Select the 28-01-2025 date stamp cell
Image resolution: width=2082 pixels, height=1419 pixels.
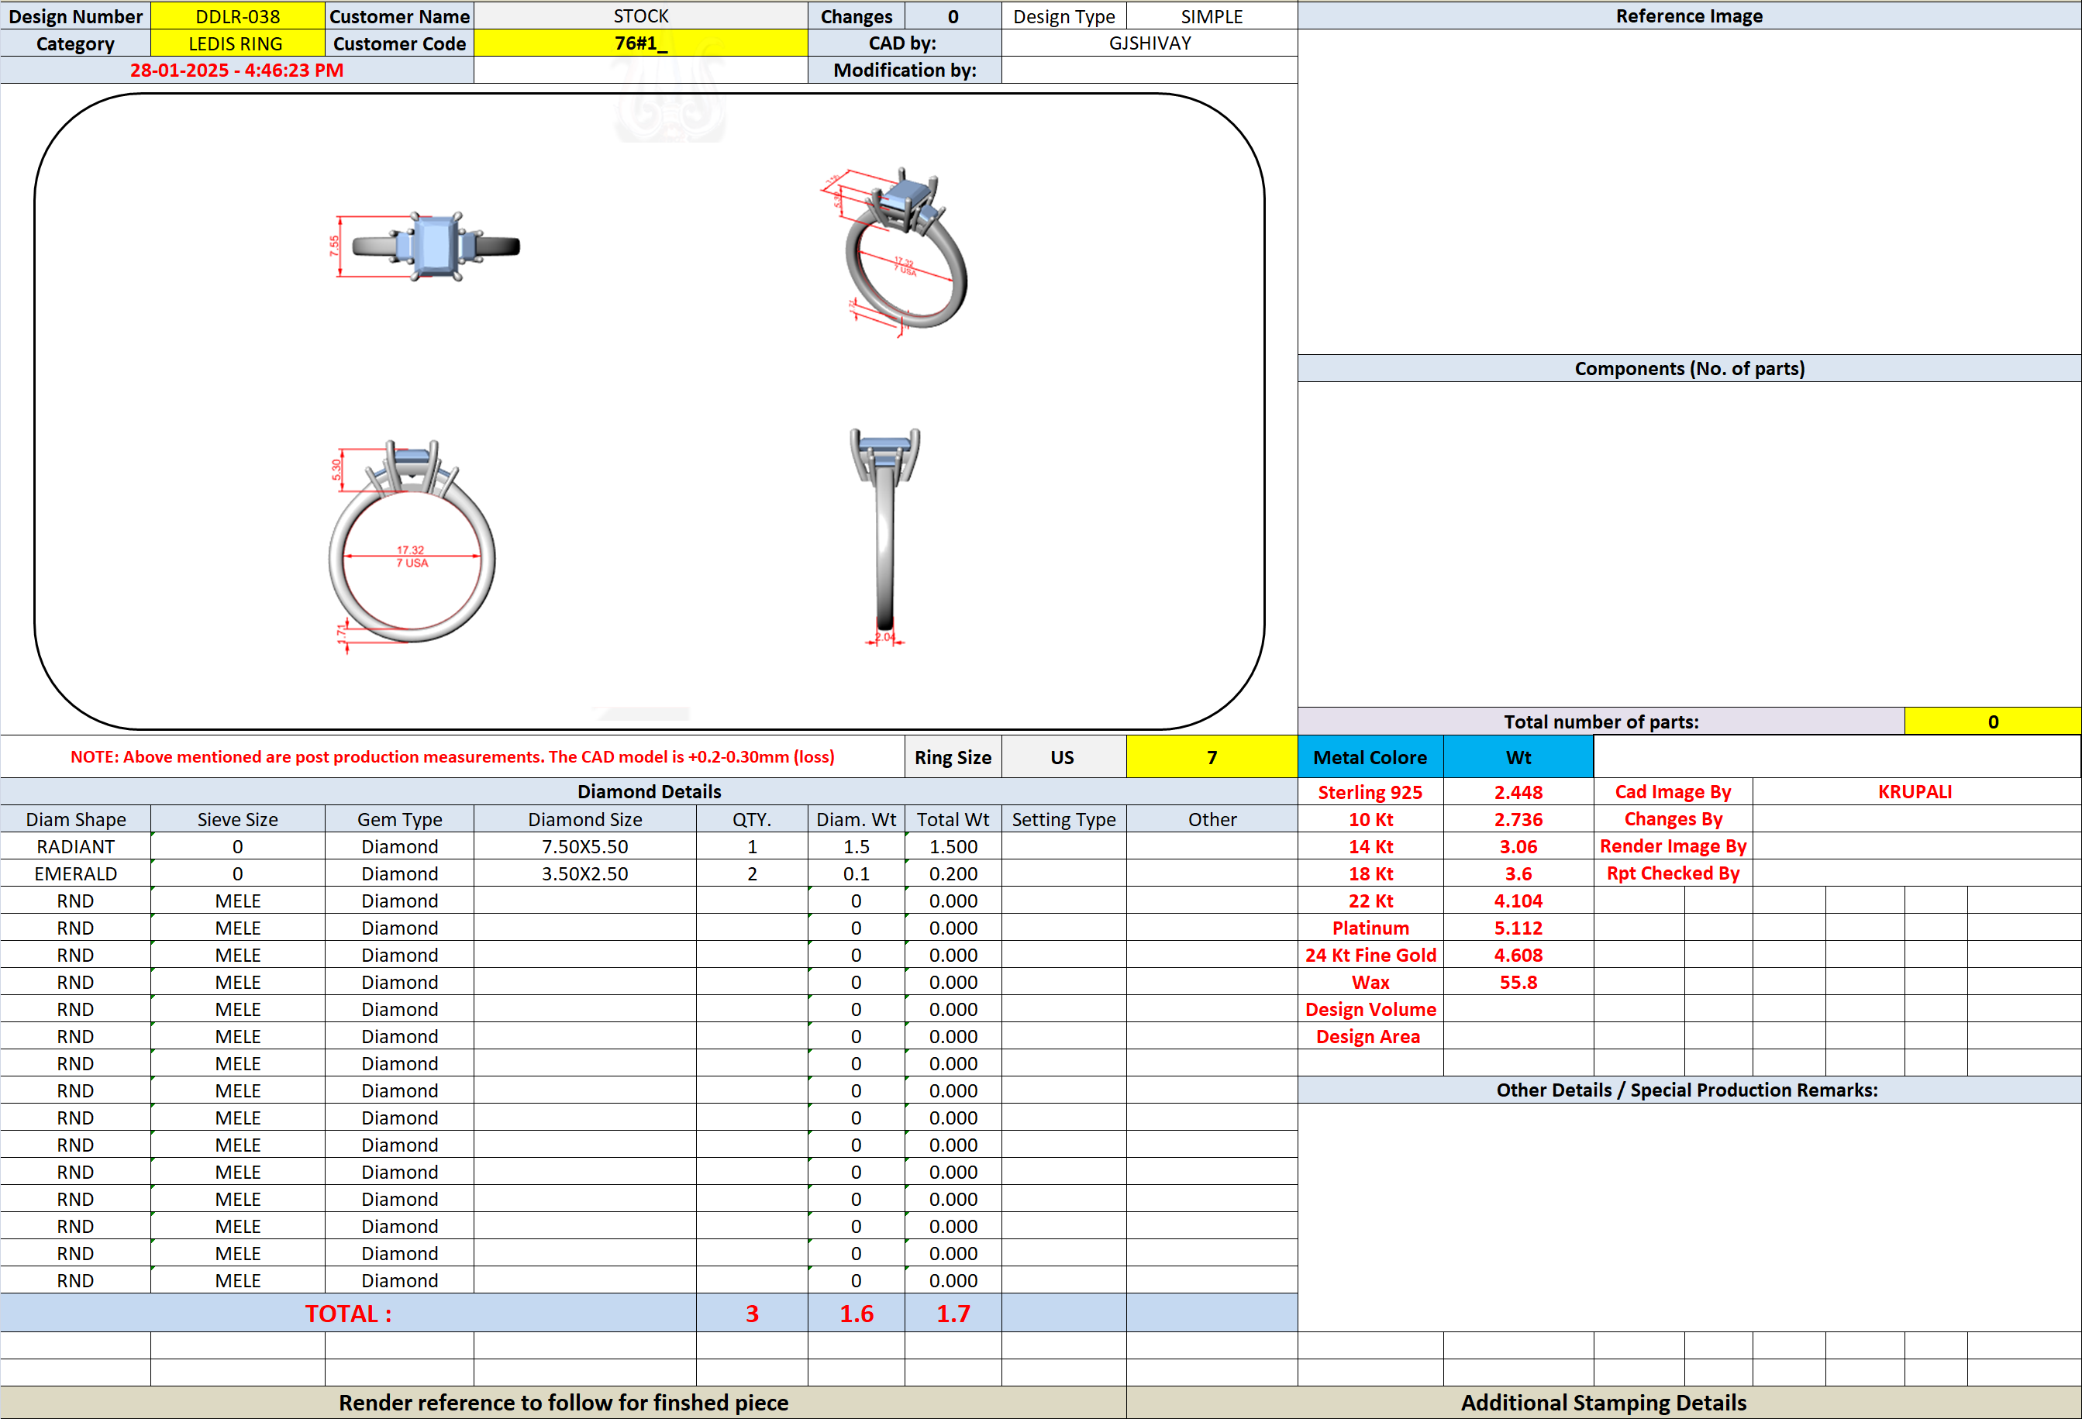point(236,70)
